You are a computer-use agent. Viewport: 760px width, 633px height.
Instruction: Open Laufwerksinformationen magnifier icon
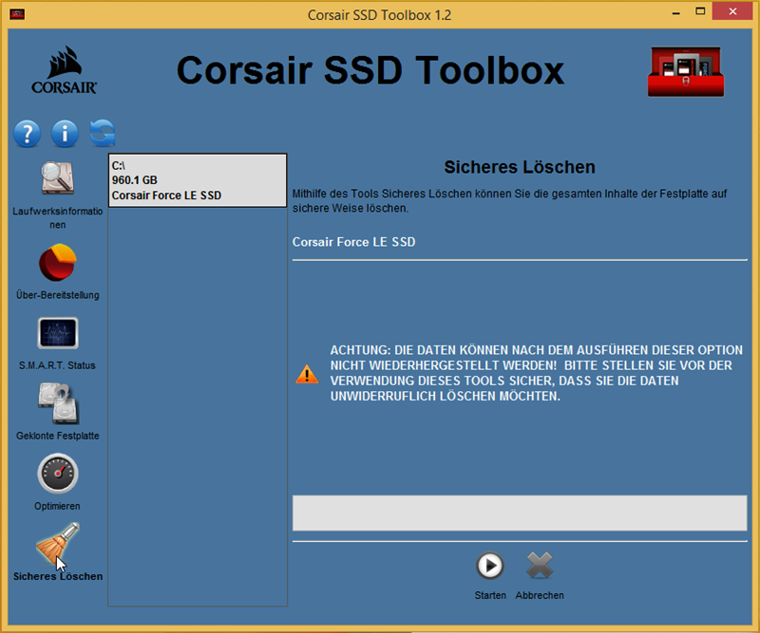click(57, 177)
